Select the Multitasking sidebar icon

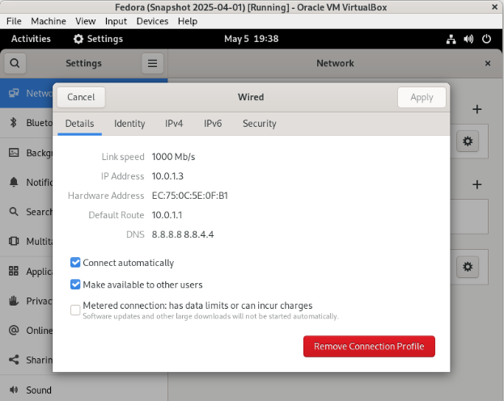coord(14,241)
